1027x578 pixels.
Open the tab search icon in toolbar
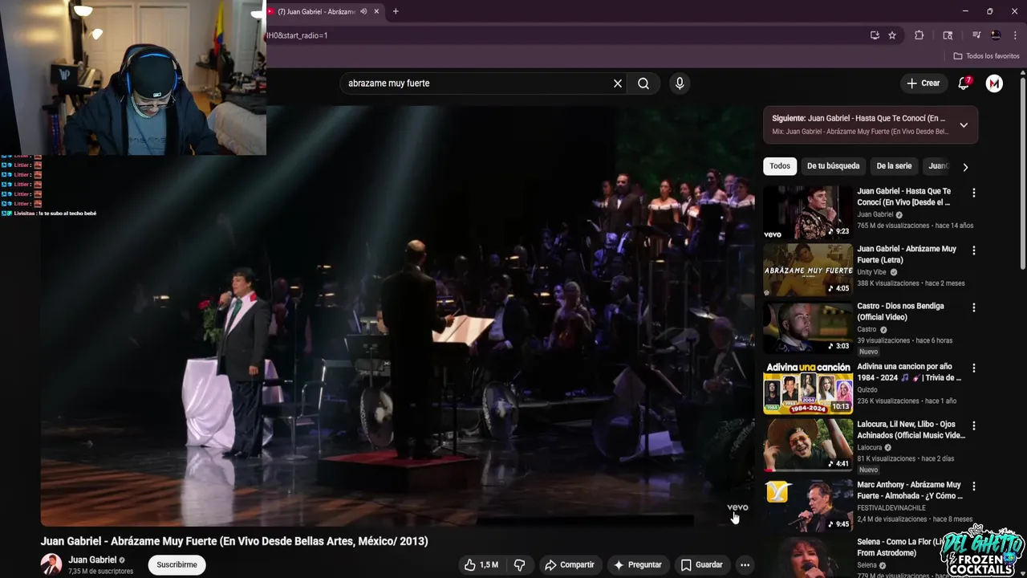coord(948,35)
